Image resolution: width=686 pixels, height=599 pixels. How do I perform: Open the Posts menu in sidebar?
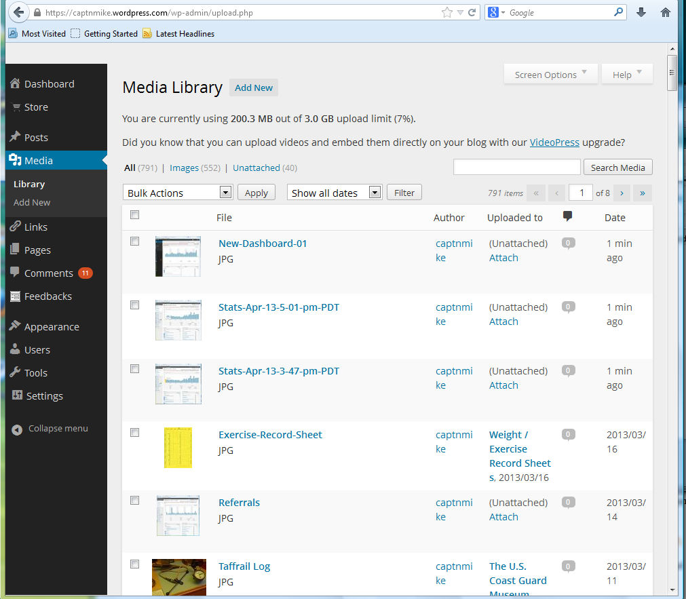36,137
